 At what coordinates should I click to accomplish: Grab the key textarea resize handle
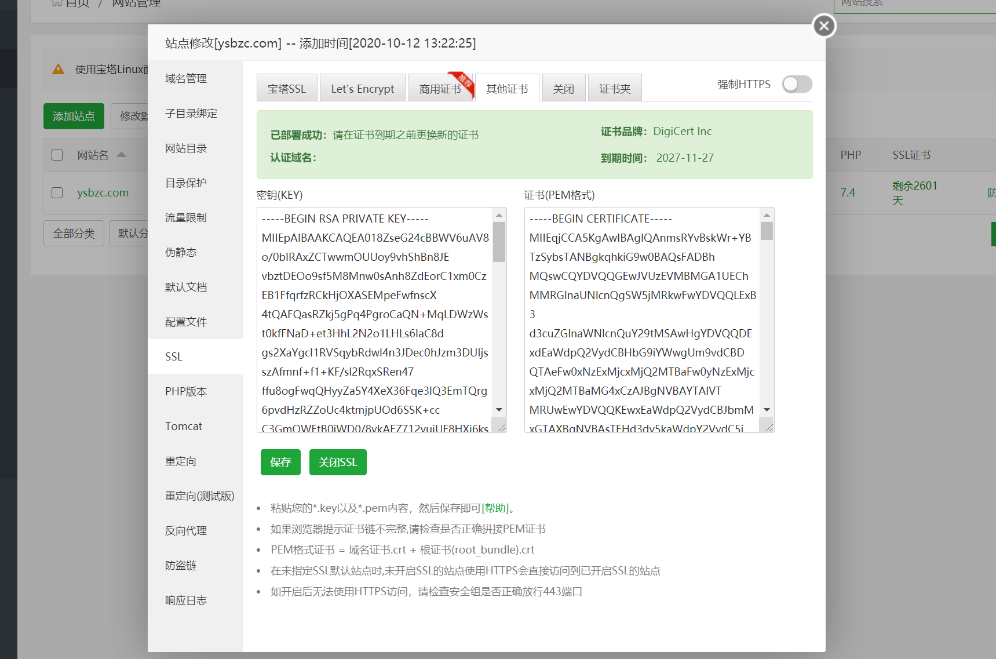click(501, 427)
